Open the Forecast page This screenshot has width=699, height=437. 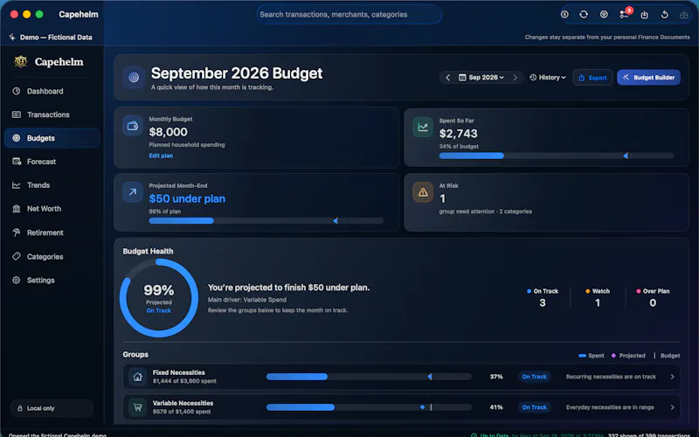tap(52, 162)
